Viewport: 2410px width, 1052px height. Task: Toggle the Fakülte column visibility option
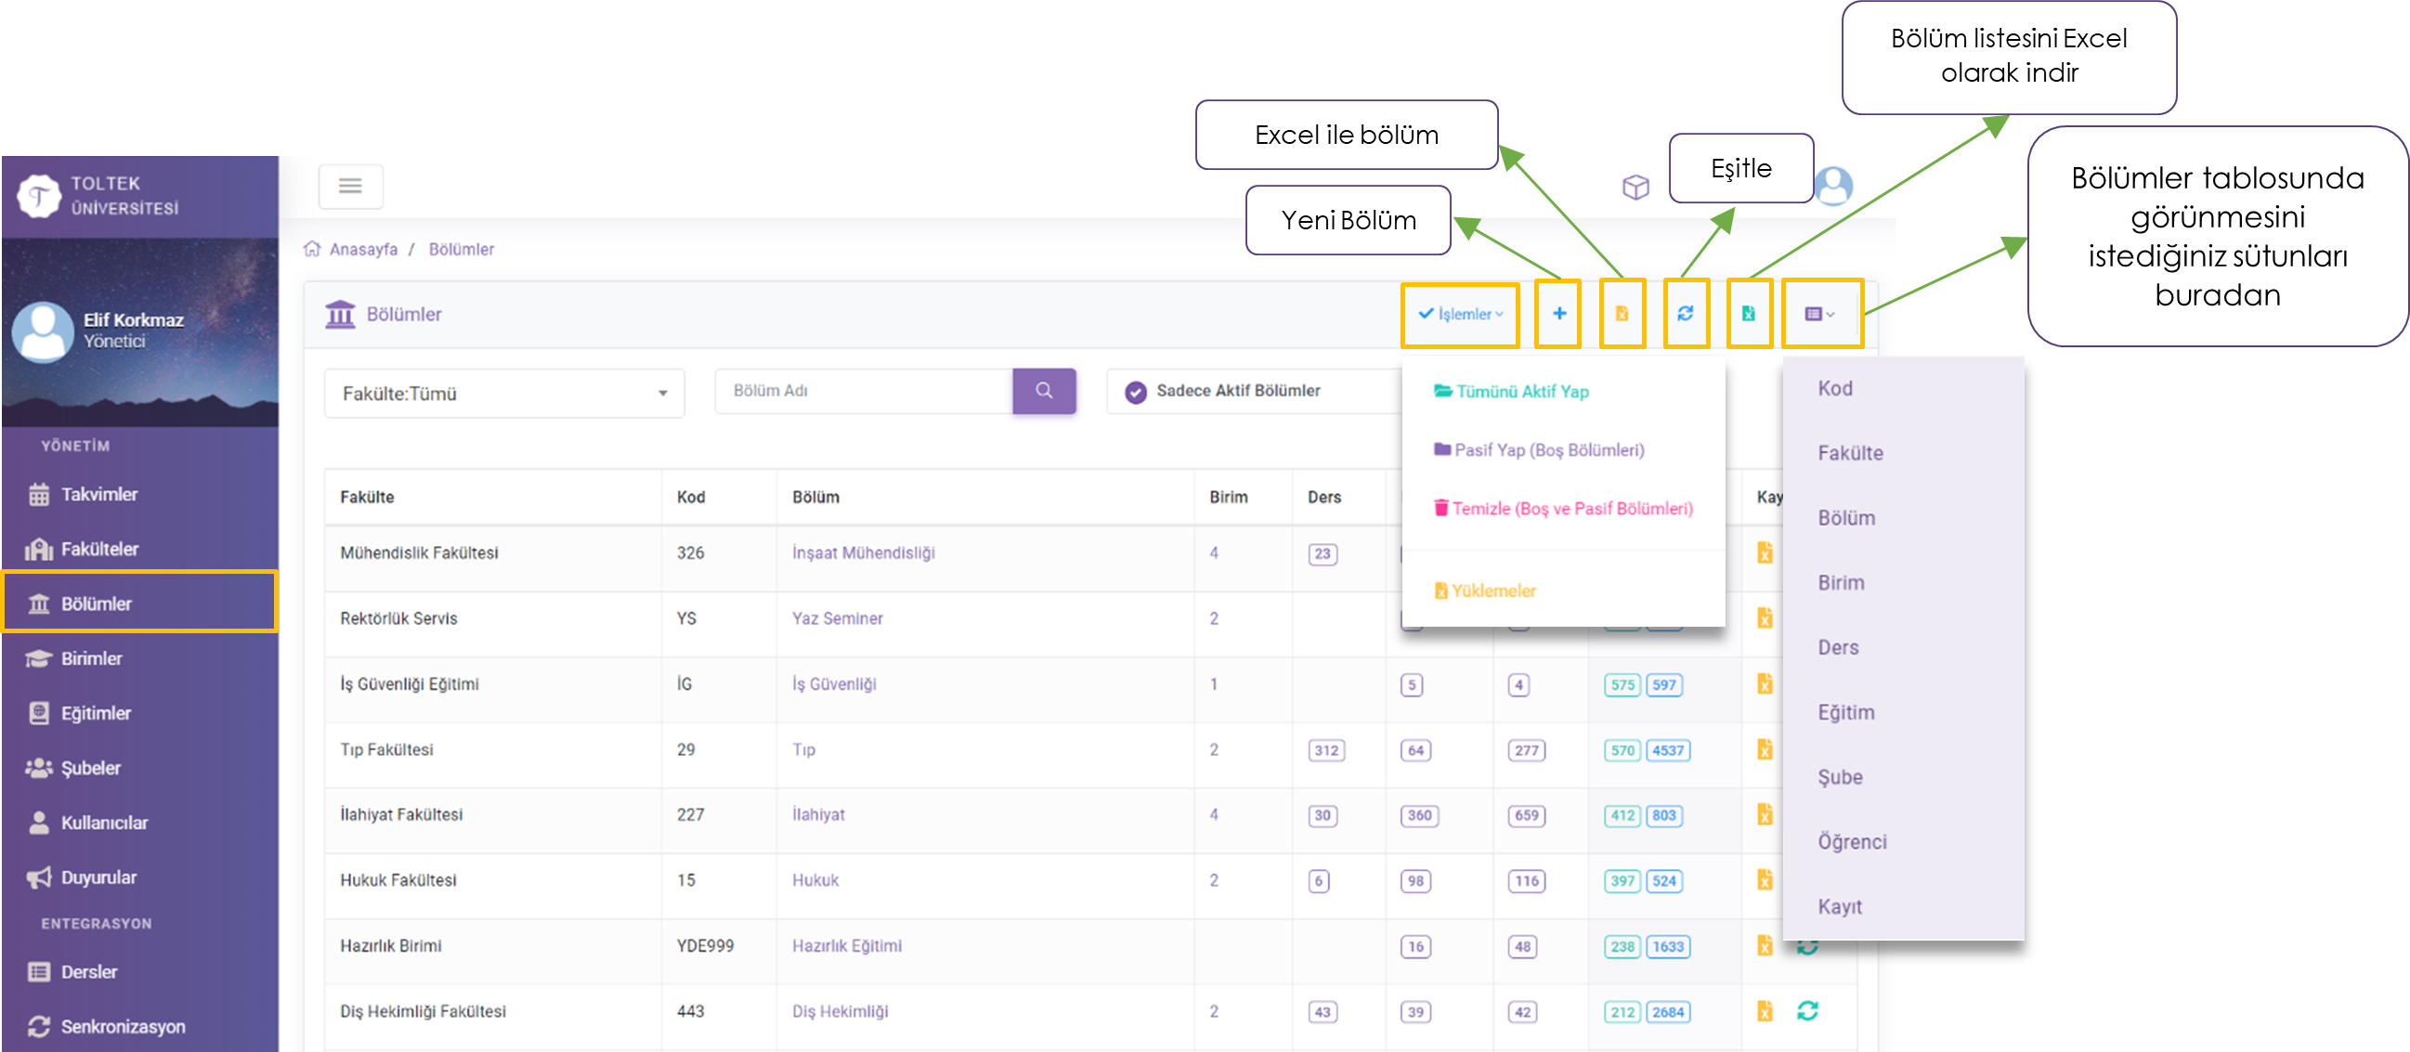pyautogui.click(x=1850, y=452)
